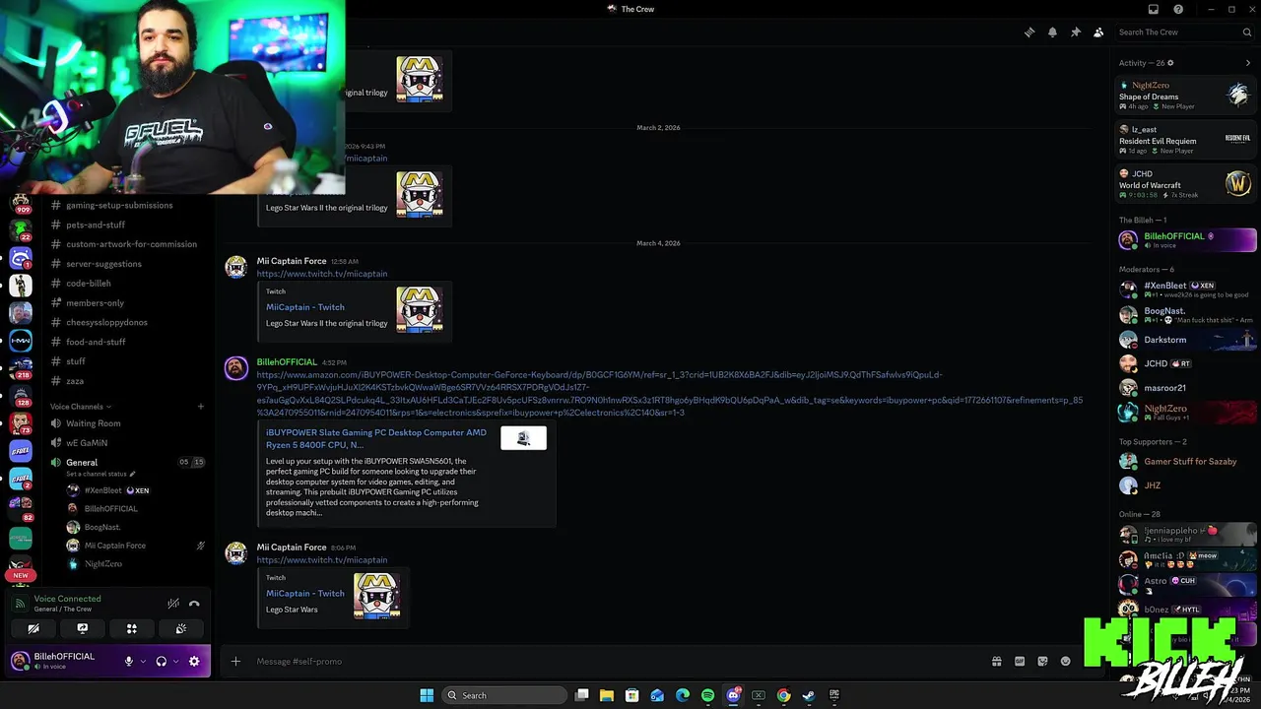Viewport: 1261px width, 709px height.
Task: Open the soundboard button
Action: 181,628
